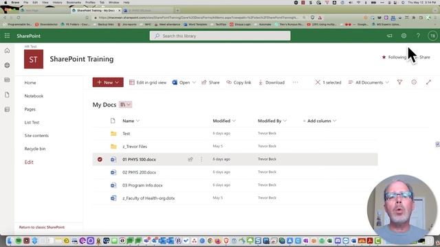Open the row actions dots for 01 PHYS 100.docx
Screen dimensions: 440x247
[x=201, y=159]
